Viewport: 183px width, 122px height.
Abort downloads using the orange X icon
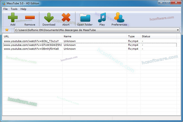(x=66, y=18)
